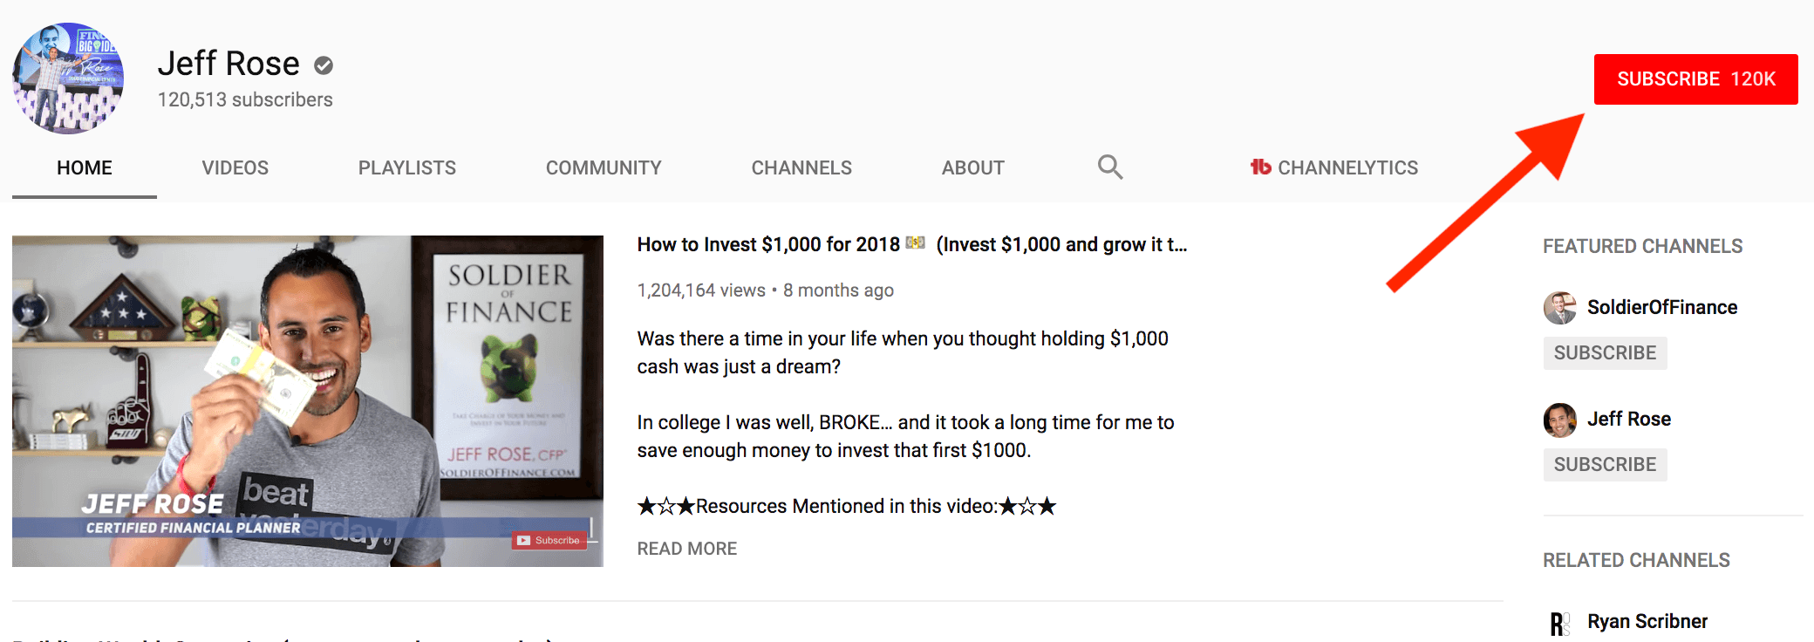Expand description with READ MORE
The image size is (1814, 642).
[687, 549]
